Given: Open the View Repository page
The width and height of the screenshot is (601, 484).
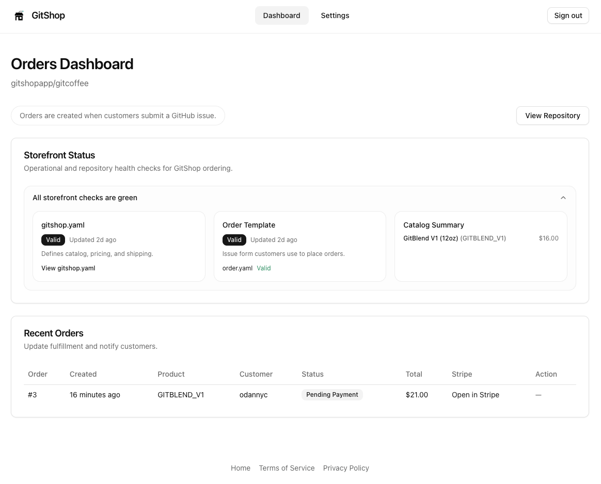Looking at the screenshot, I should [x=552, y=116].
